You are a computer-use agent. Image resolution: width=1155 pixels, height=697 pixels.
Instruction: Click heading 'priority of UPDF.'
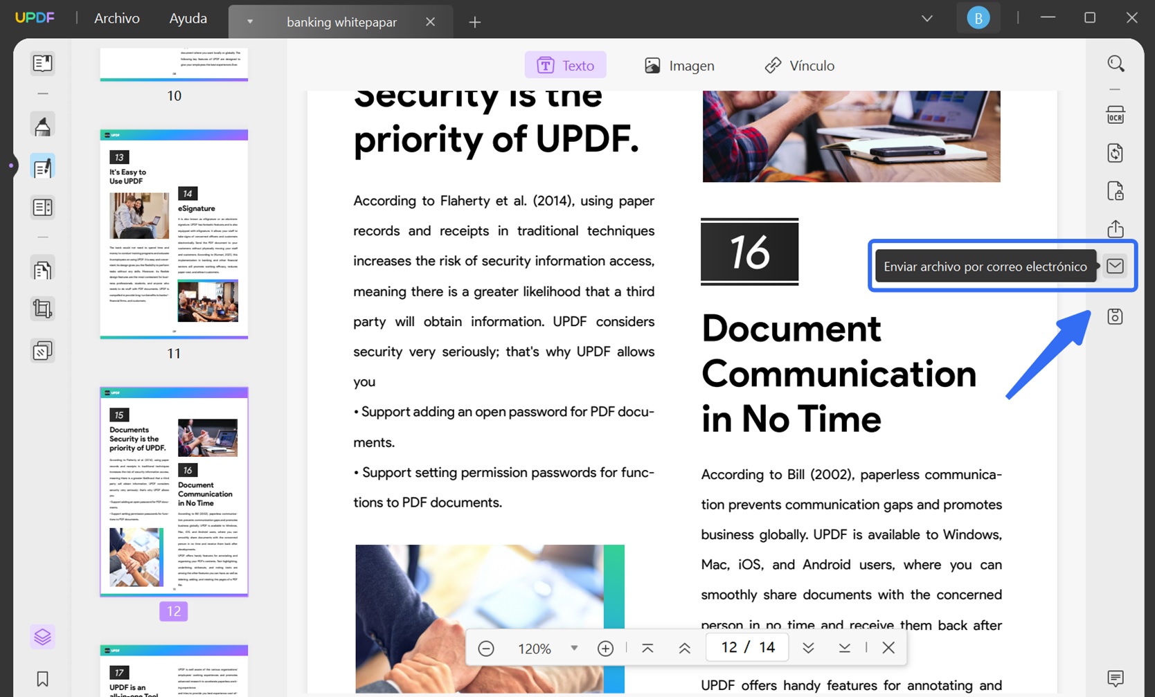[496, 139]
